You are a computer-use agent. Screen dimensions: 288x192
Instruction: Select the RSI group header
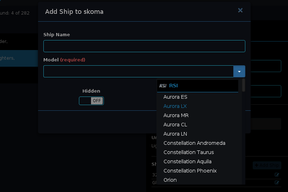pos(174,86)
